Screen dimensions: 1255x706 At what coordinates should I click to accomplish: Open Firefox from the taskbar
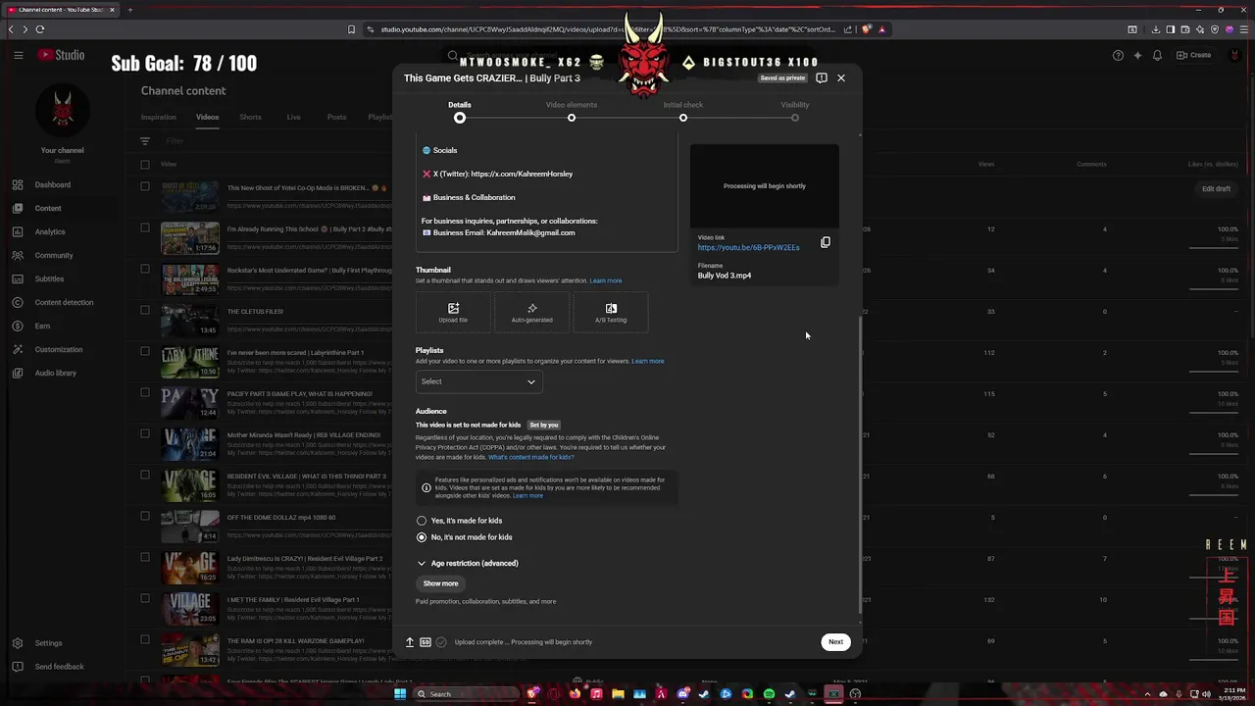coord(575,694)
